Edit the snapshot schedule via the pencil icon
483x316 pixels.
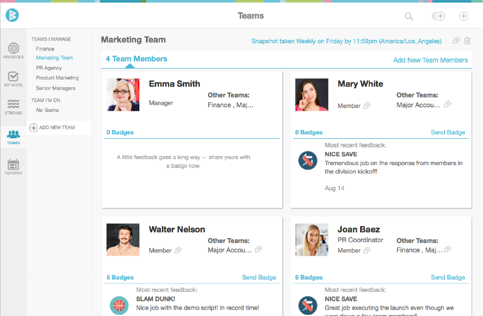point(456,41)
